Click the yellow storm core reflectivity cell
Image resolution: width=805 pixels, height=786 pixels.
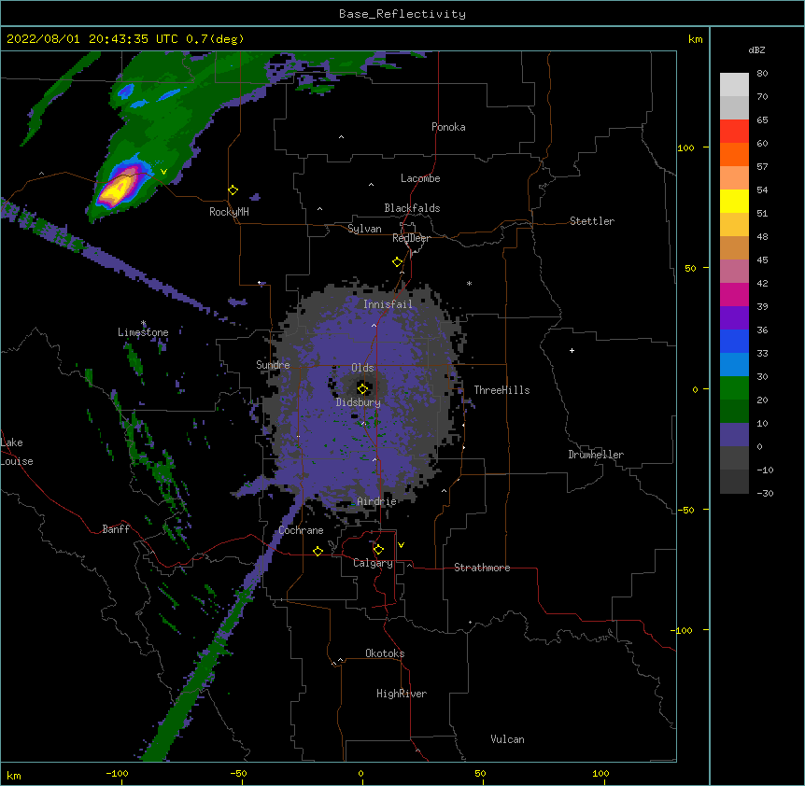point(117,189)
